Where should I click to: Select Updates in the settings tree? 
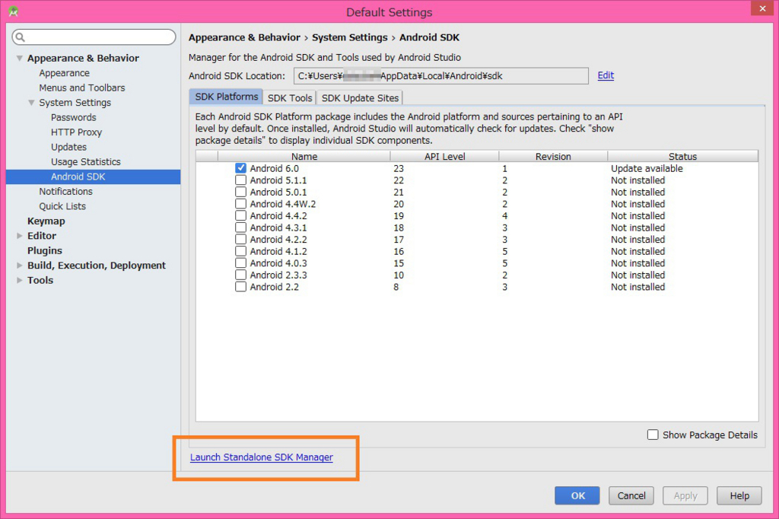tap(68, 147)
